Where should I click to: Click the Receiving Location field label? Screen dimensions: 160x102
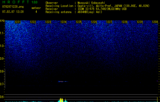[59, 6]
